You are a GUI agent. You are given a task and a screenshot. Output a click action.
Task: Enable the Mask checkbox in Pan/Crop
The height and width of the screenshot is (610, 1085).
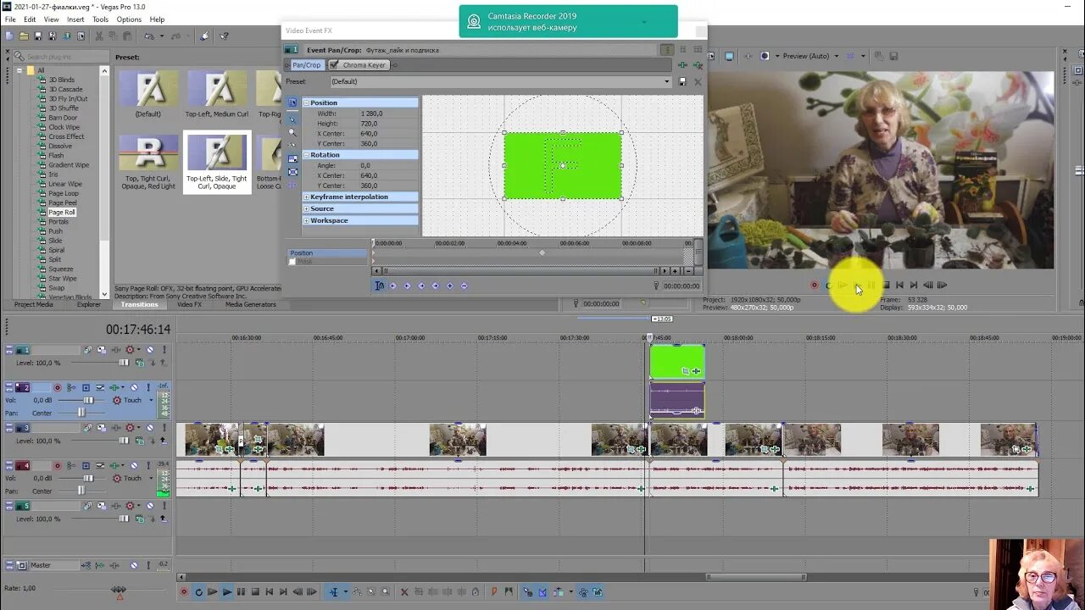292,261
